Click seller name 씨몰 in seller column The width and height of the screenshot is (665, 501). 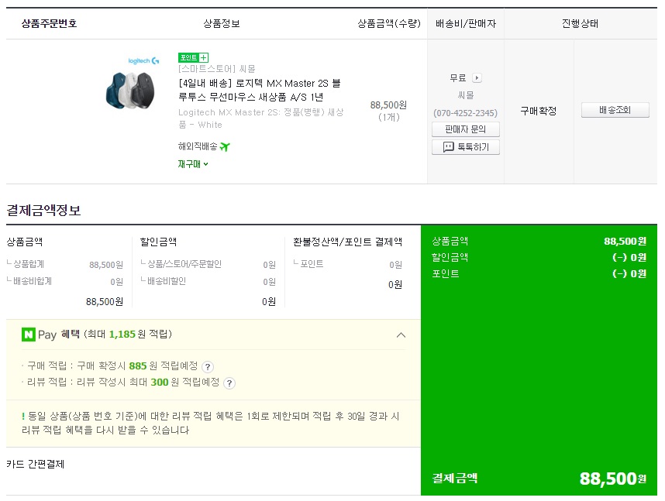465,95
